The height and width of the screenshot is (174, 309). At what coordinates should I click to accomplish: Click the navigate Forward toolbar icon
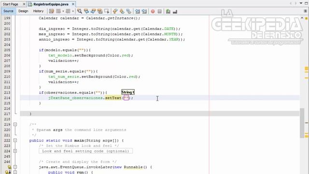[x=68, y=11]
